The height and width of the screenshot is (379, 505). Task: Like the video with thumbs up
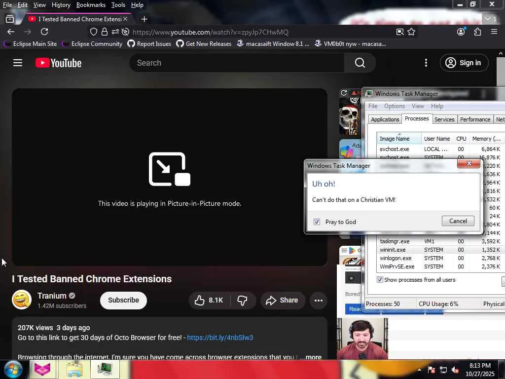click(210, 300)
